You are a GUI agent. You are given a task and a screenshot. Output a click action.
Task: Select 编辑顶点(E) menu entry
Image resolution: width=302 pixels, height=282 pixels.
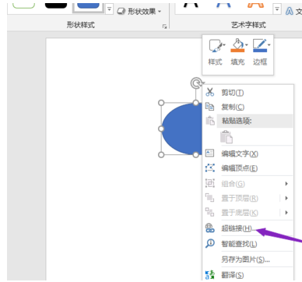(248, 168)
